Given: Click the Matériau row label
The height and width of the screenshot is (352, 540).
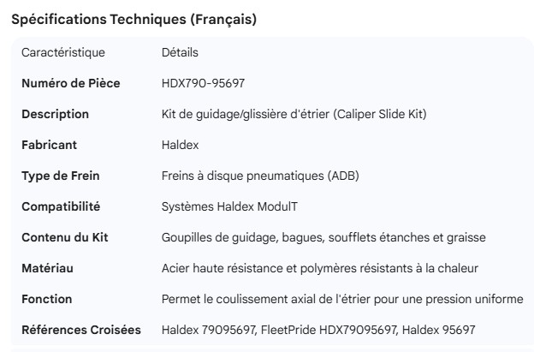Looking at the screenshot, I should [47, 269].
